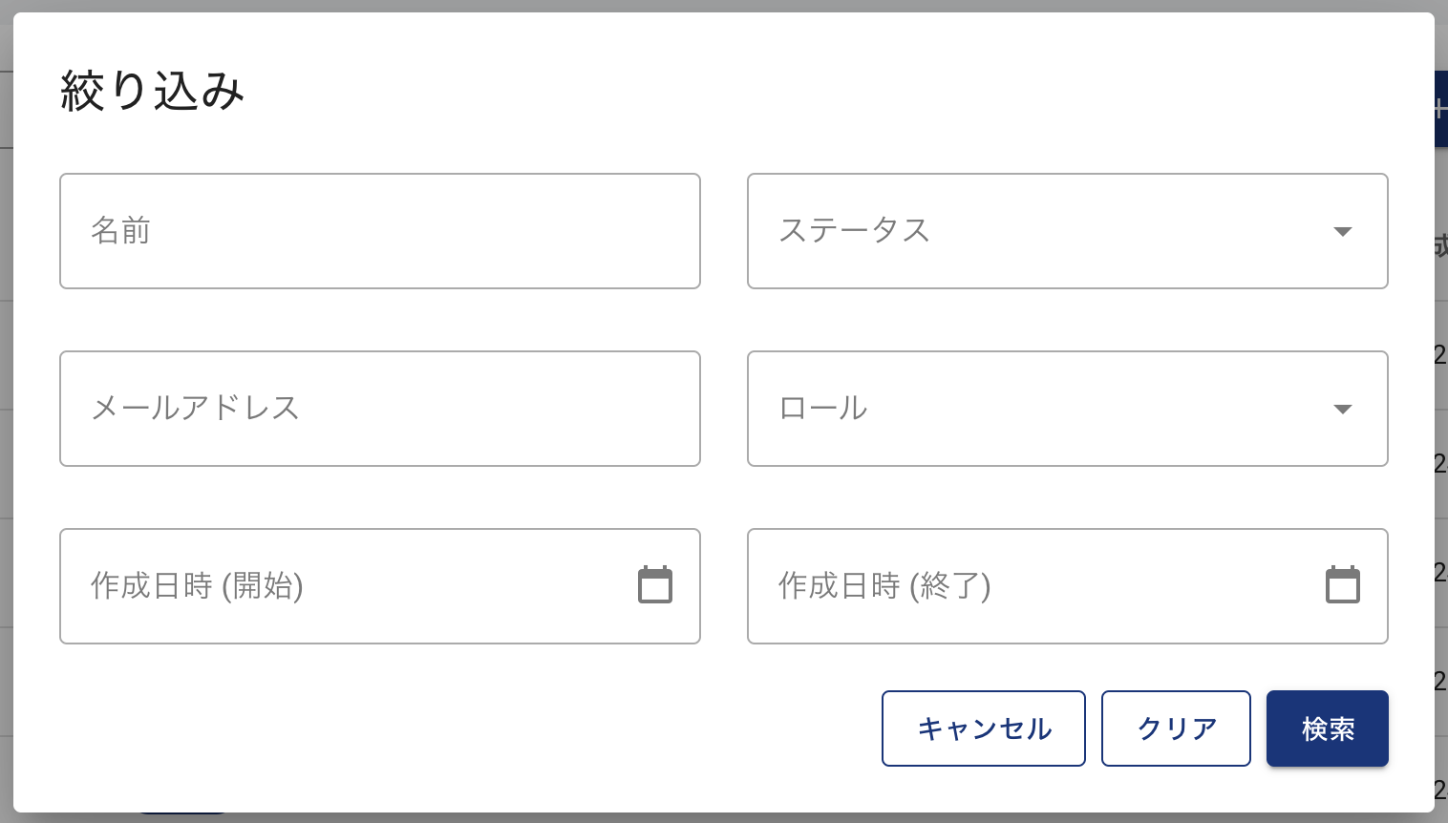Click inside the 名前 input field
Screen dimensions: 1448x823
tap(380, 231)
